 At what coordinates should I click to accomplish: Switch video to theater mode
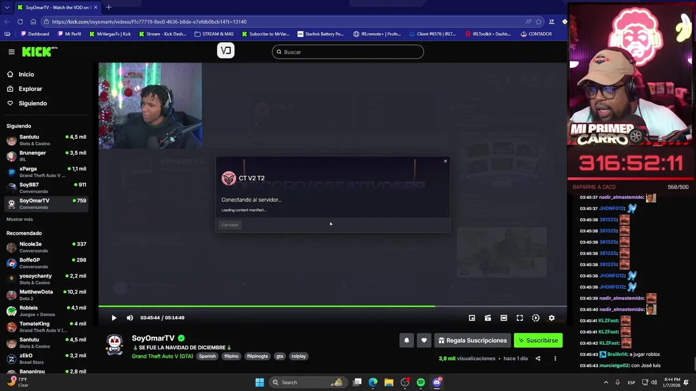[504, 318]
